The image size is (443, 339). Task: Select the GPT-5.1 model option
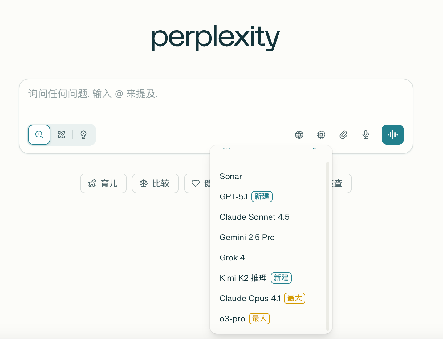coord(234,197)
